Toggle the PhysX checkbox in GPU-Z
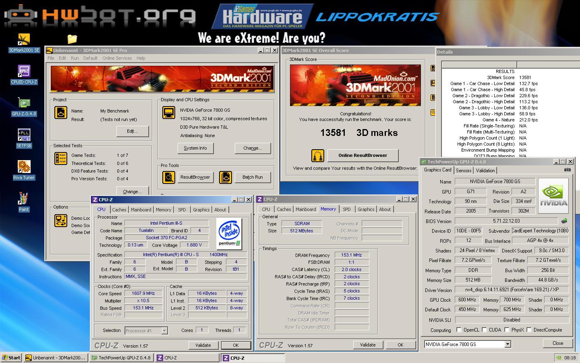 (507, 330)
